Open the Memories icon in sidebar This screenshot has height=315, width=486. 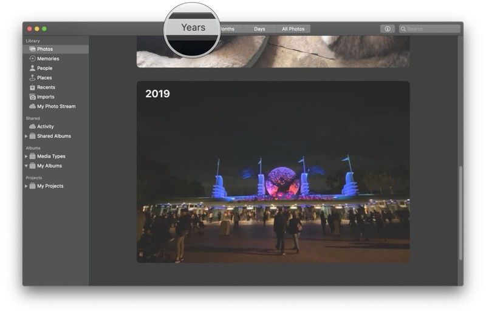click(x=32, y=59)
